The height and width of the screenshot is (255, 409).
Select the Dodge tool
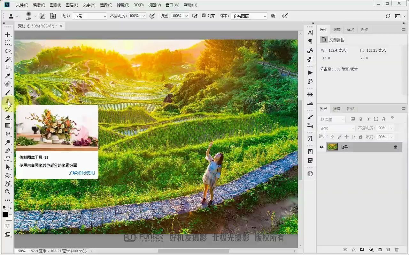coord(8,142)
